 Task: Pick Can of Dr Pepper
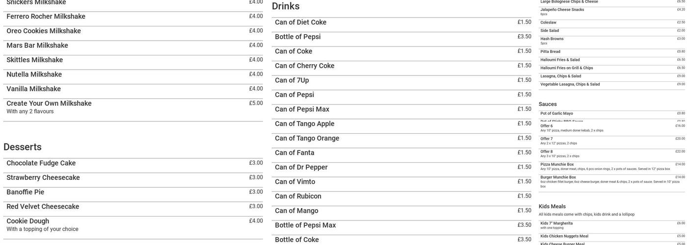pos(301,168)
